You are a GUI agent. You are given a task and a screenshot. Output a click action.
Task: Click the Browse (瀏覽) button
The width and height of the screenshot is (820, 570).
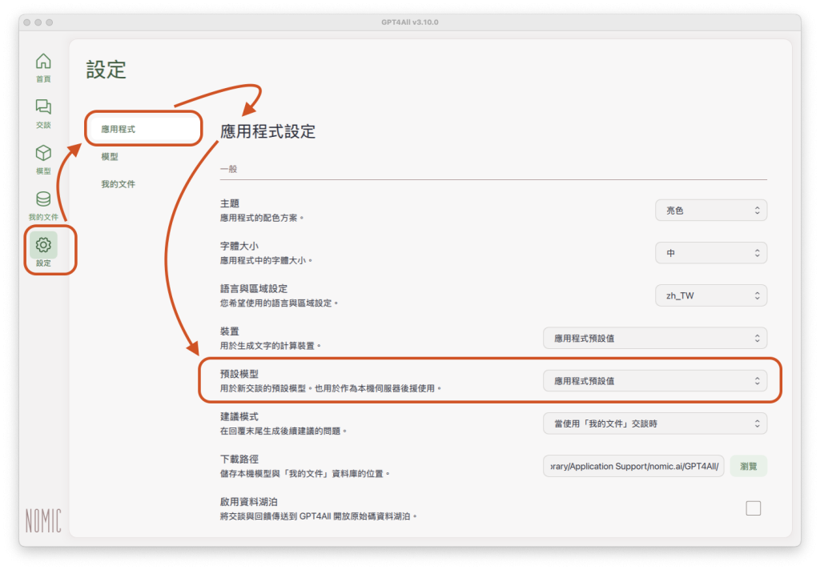(x=748, y=466)
